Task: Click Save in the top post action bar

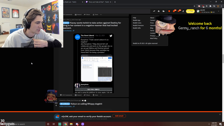Action: coord(96,15)
